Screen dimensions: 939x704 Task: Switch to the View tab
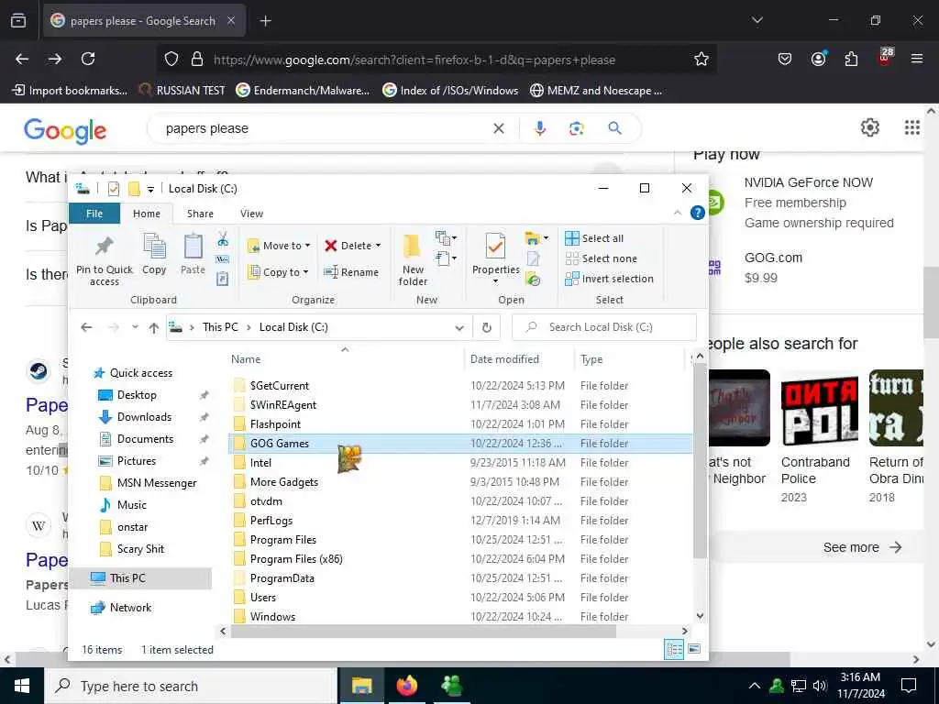(x=251, y=214)
